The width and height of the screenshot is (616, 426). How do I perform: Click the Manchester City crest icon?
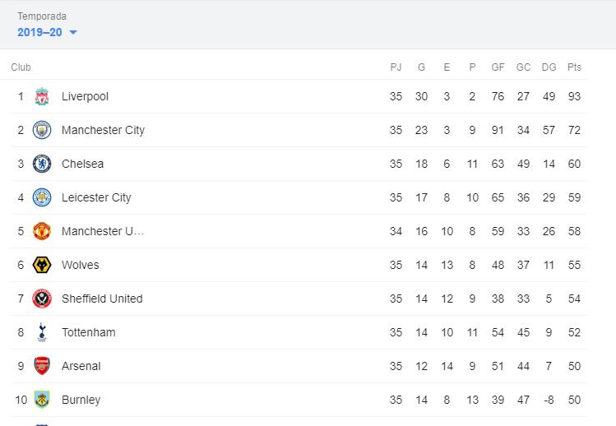coord(42,130)
